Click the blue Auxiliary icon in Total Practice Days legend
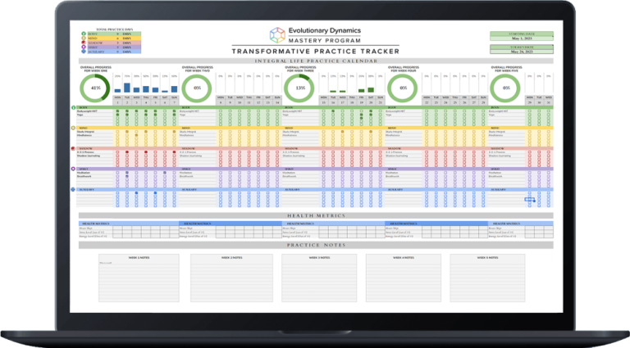The width and height of the screenshot is (630, 348). (x=84, y=52)
